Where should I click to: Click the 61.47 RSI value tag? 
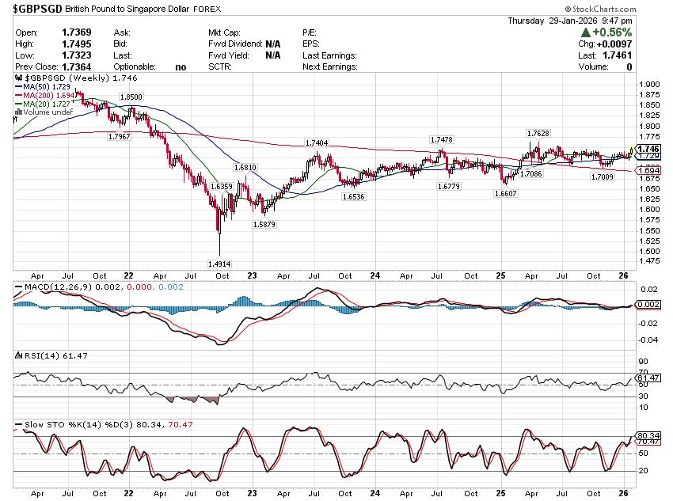648,378
